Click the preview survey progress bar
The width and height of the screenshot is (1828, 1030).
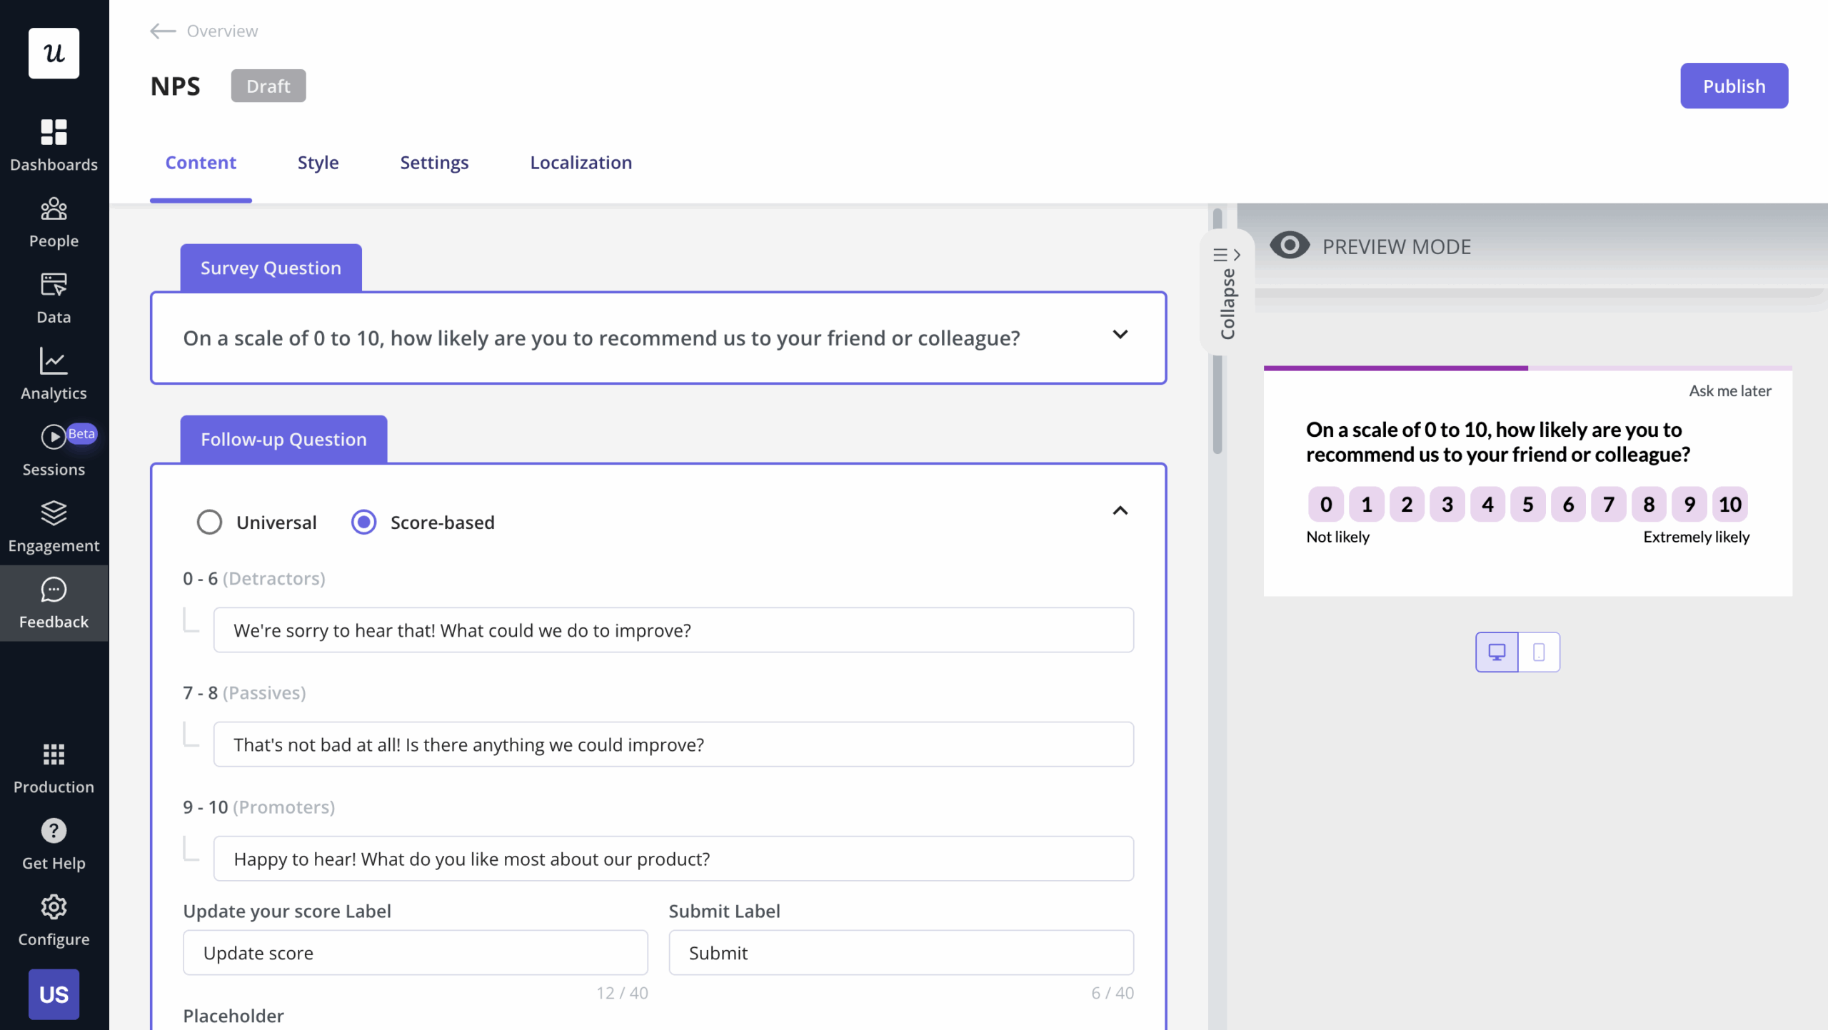[1528, 368]
